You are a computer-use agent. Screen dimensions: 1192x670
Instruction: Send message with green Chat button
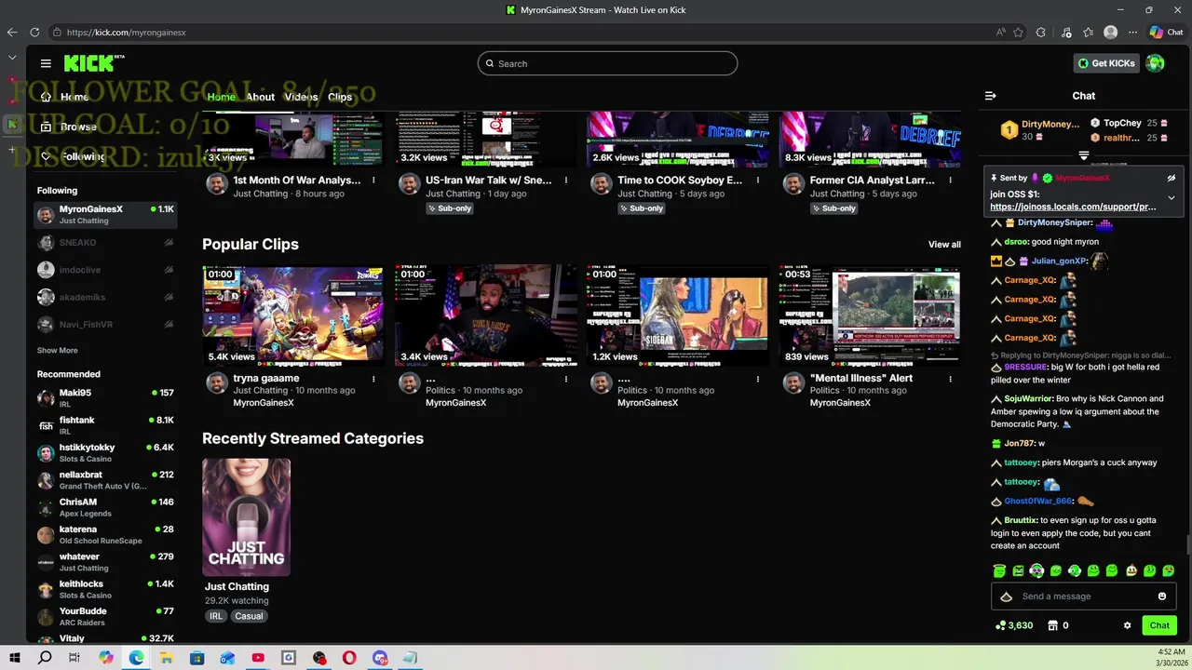click(1159, 625)
